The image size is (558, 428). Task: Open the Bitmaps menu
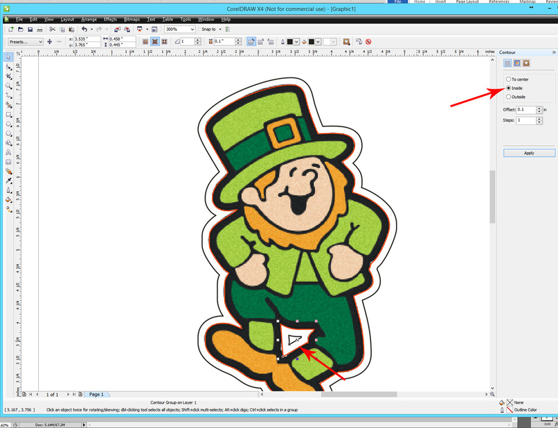[132, 19]
